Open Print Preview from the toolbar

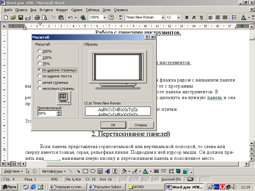pos(44,18)
